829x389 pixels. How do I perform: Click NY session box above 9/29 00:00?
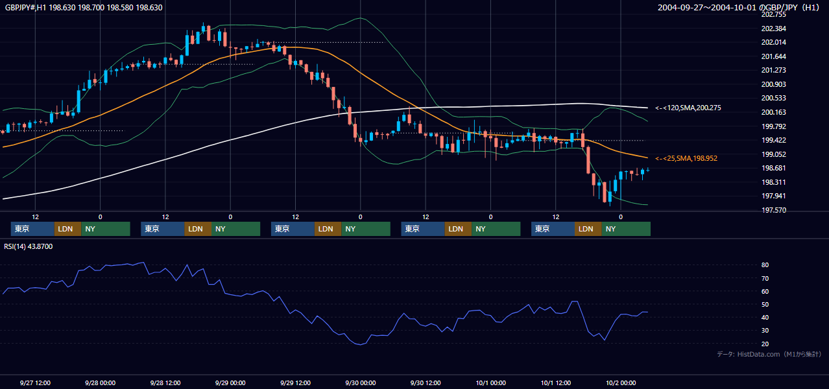tap(236, 229)
